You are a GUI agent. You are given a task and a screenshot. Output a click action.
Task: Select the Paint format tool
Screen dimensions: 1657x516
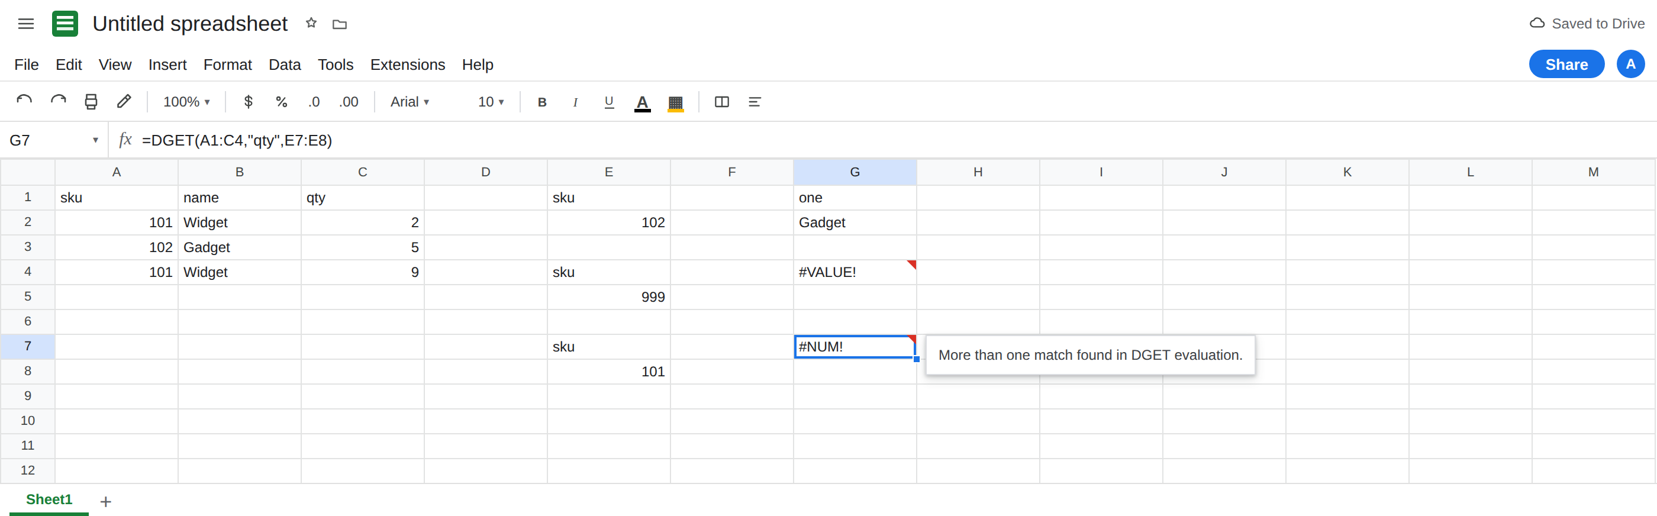[x=124, y=102]
